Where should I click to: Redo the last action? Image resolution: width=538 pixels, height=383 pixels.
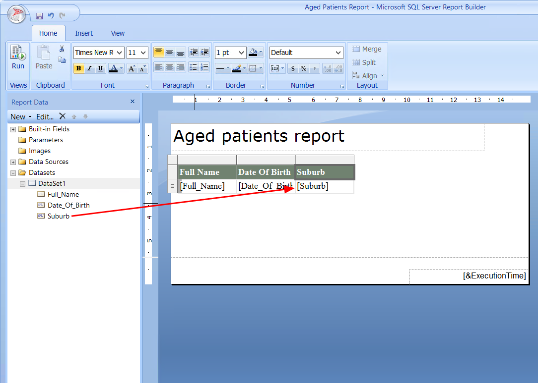(x=62, y=15)
